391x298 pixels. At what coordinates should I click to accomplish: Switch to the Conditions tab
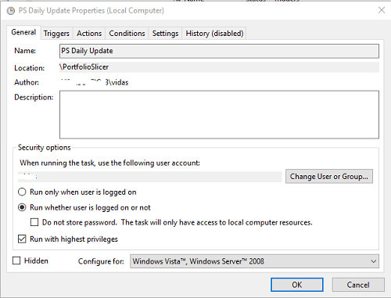(x=127, y=34)
